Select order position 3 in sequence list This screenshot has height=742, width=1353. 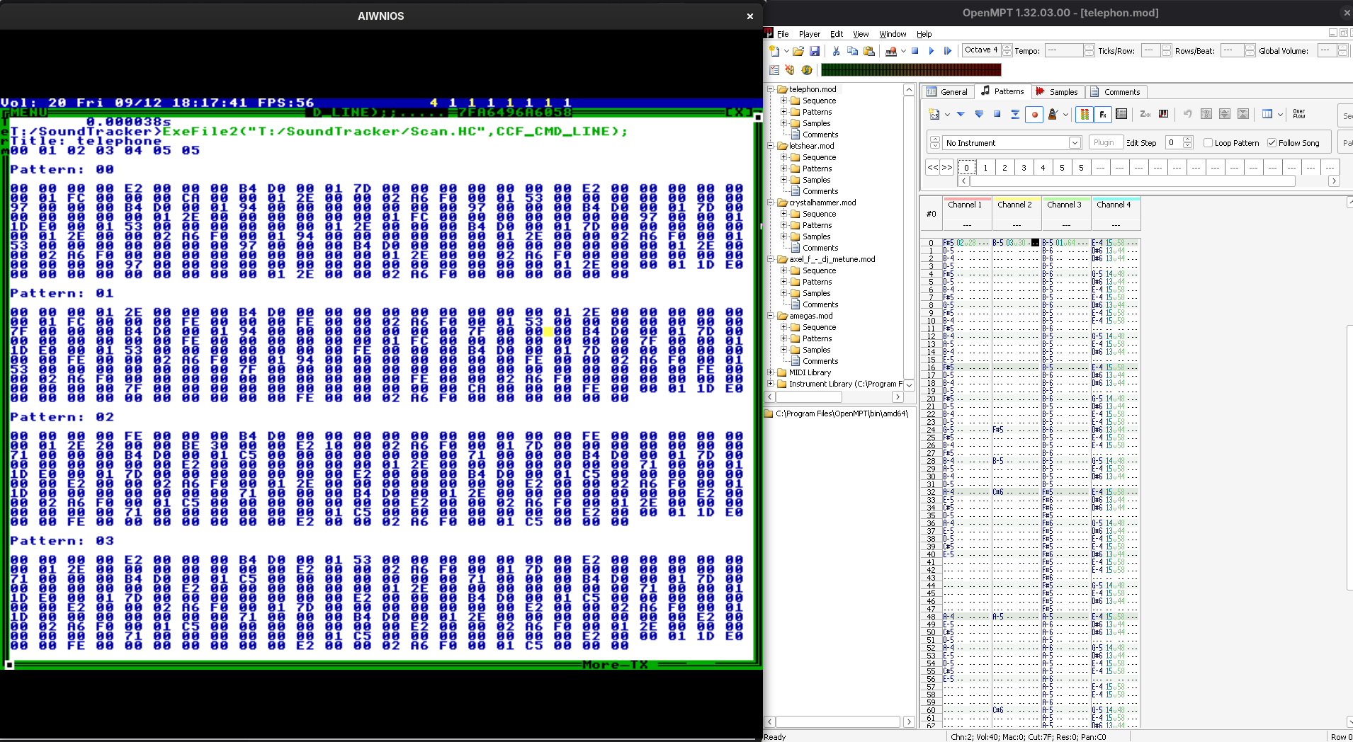1024,168
